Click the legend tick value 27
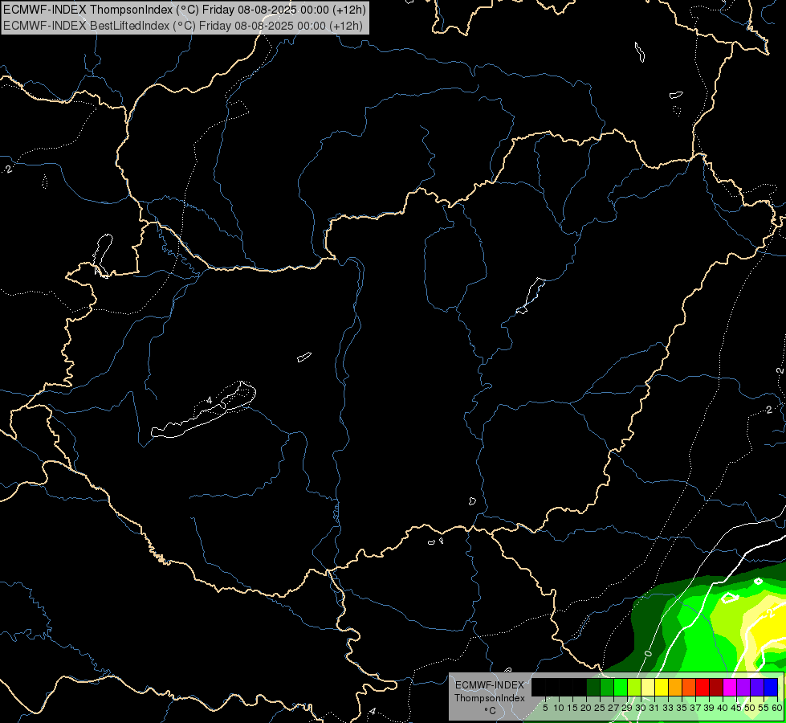Screen dimensions: 786x723 coord(613,708)
